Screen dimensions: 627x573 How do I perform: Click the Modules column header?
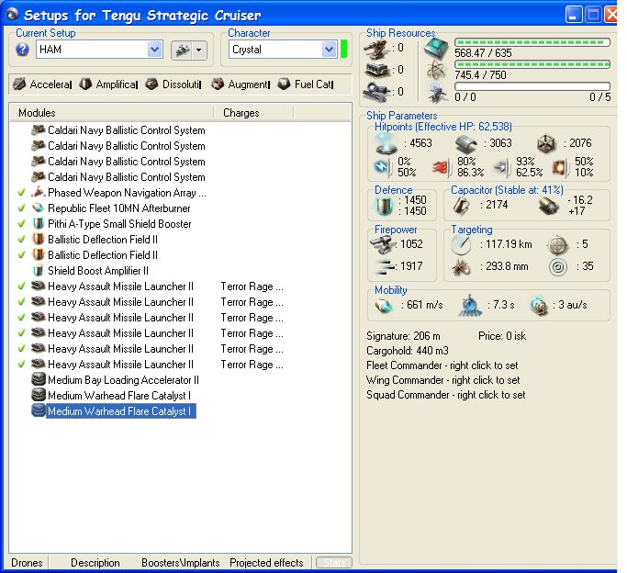[x=112, y=113]
